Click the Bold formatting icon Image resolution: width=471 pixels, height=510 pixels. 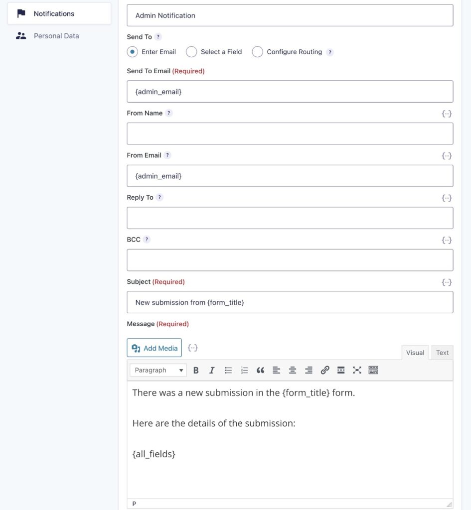(196, 370)
